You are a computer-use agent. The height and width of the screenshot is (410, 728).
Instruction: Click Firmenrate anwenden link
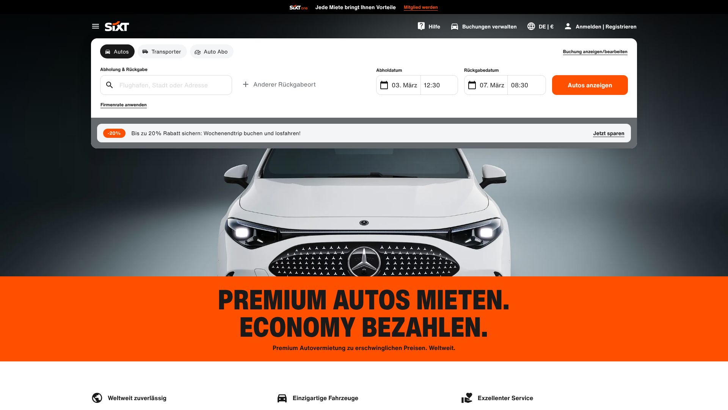pyautogui.click(x=124, y=105)
